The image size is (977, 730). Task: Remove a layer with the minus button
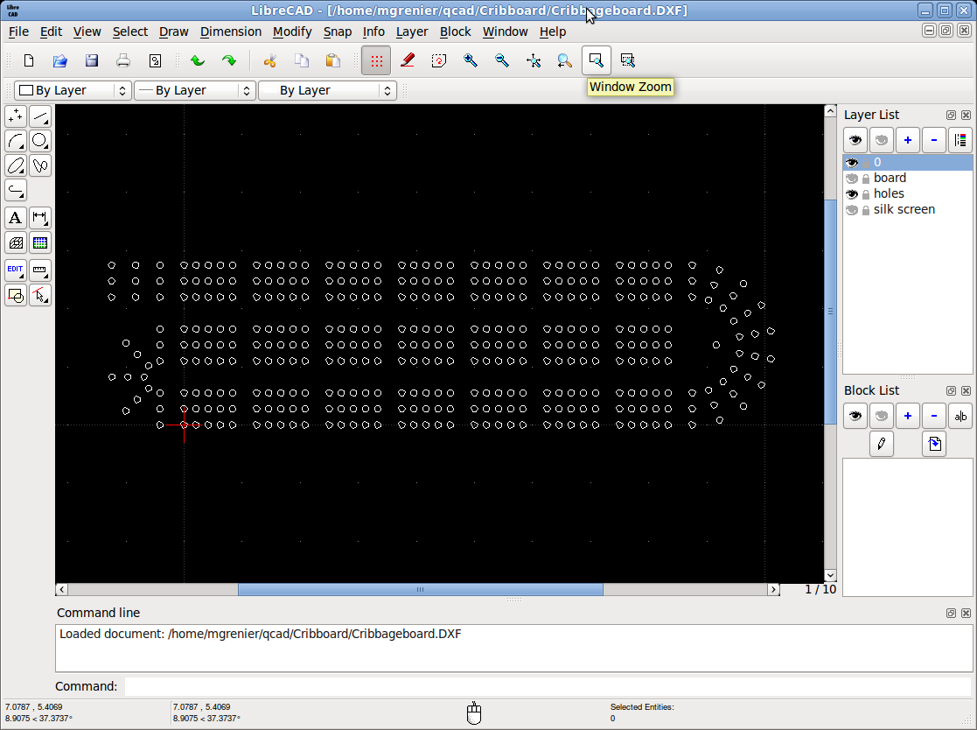[933, 140]
